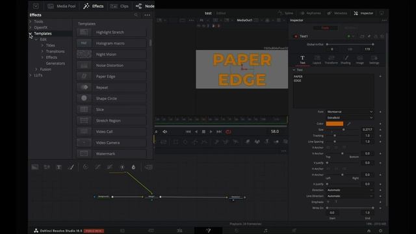Open Effects panel options (three dots)

click(148, 15)
